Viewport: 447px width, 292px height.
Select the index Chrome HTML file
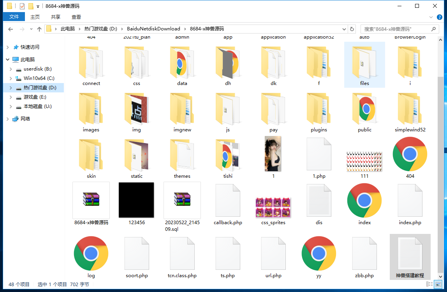(x=364, y=200)
